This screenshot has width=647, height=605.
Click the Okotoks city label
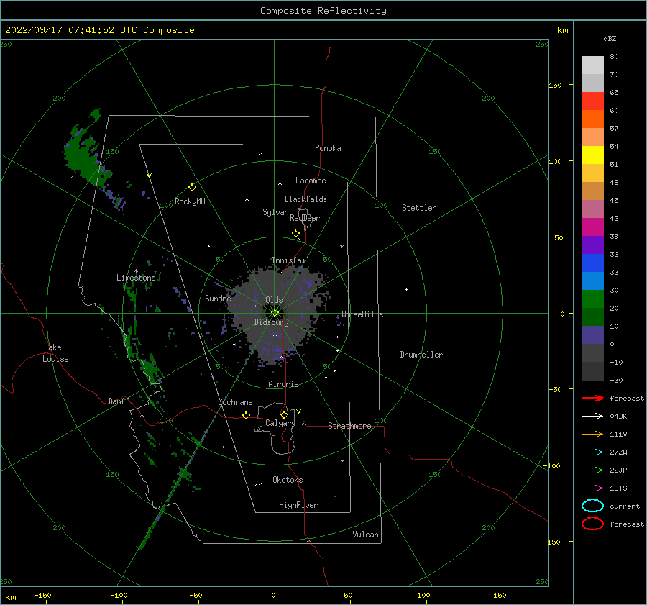[288, 480]
